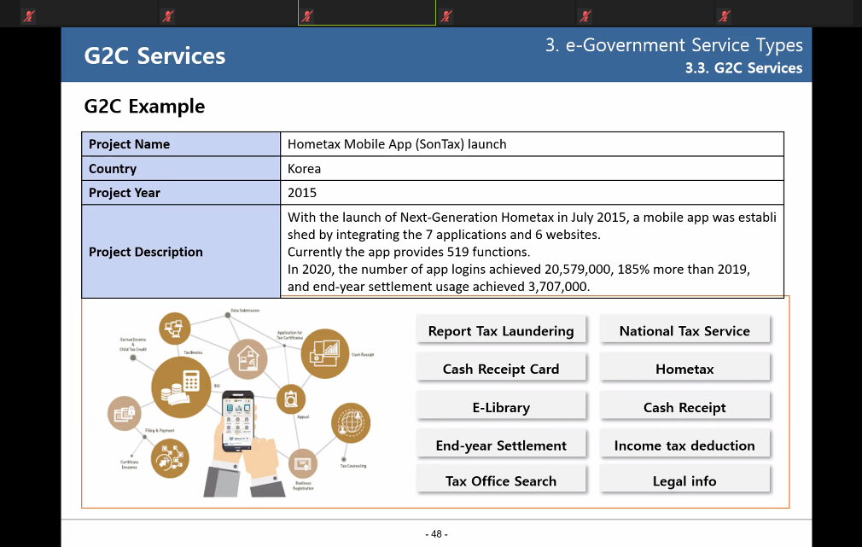Click the 'Country' table header cell
Image resolution: width=862 pixels, height=547 pixels.
point(181,168)
